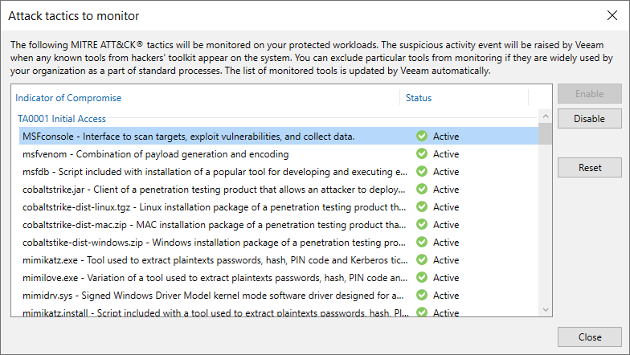Click the Status column header
This screenshot has height=355, width=630.
pos(419,98)
